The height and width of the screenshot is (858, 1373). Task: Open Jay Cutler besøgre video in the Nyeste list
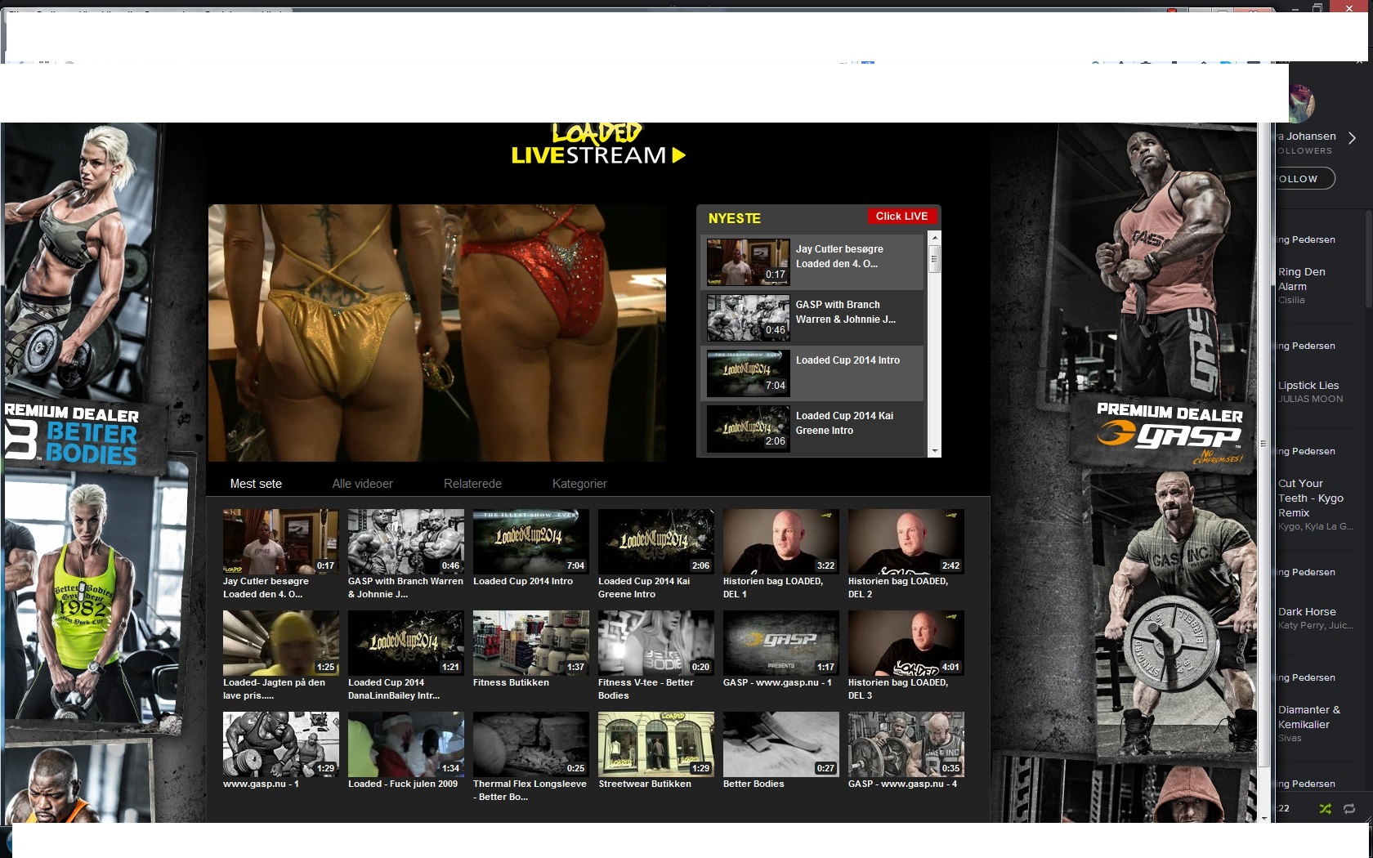tap(812, 262)
